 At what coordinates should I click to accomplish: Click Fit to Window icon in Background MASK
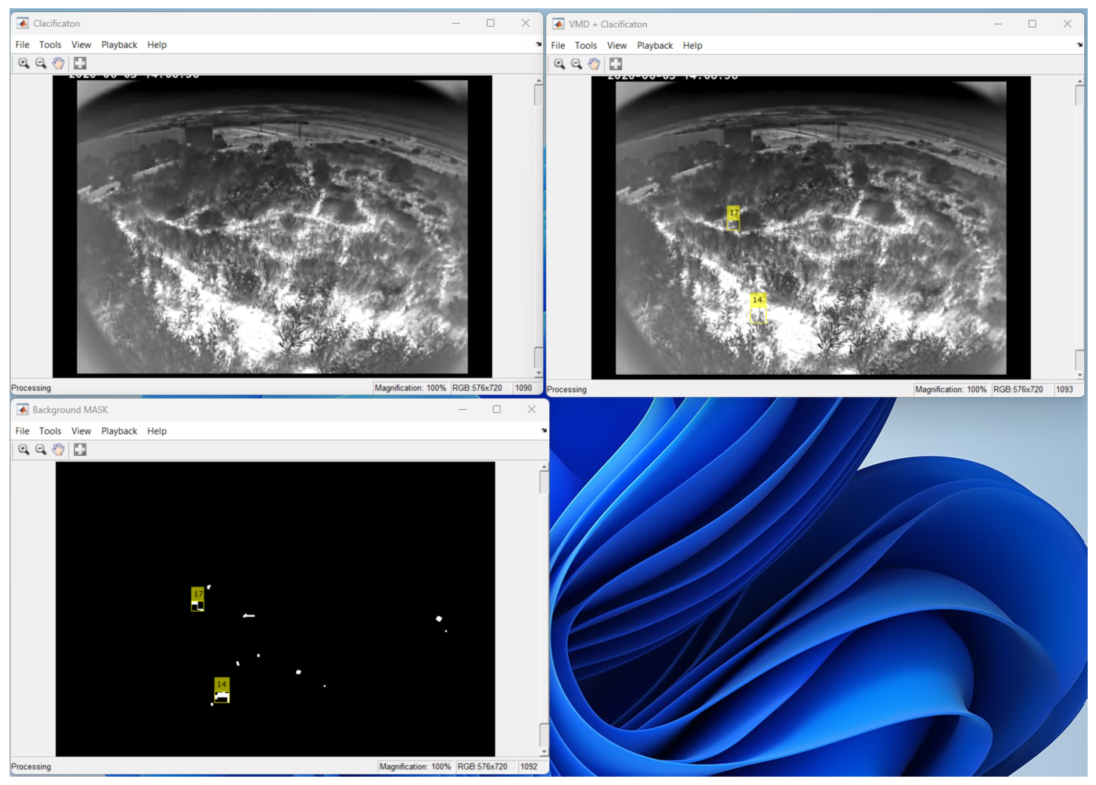80,450
